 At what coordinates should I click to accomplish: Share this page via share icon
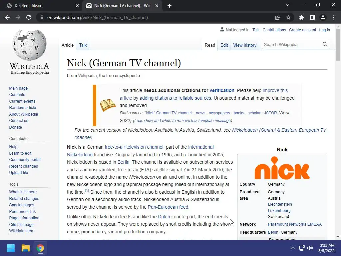278,17
